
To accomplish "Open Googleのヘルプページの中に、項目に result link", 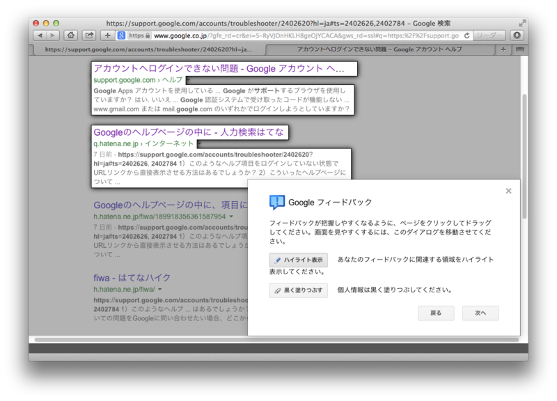I will pos(171,205).
